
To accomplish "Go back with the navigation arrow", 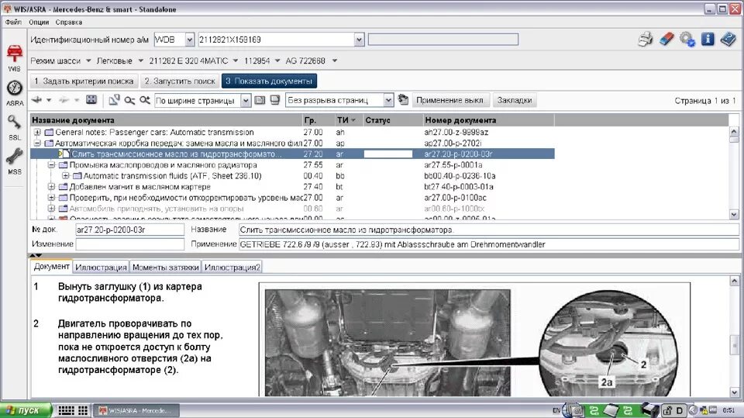I will click(37, 100).
